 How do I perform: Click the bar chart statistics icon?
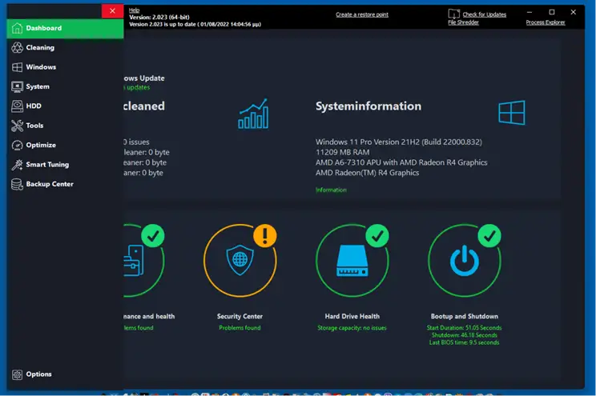[x=253, y=114]
